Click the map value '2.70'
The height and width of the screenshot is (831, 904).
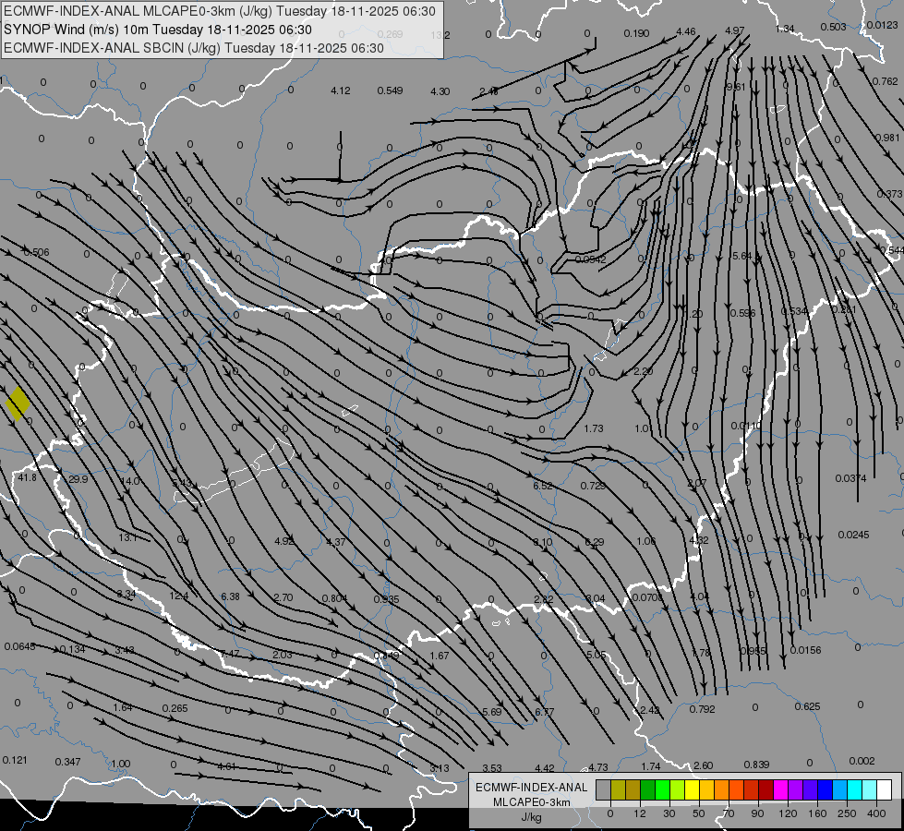(283, 597)
